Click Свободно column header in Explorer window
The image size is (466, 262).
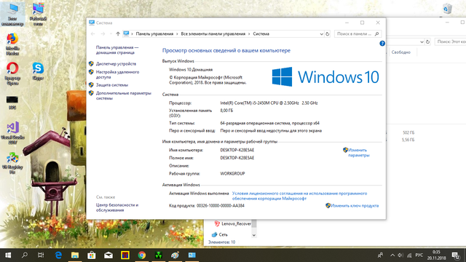click(x=401, y=52)
